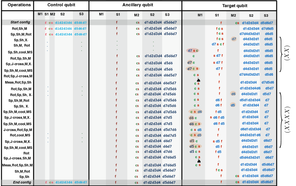Image resolution: width=296 pixels, height=186 pixels.
Task: Click highlighted "d5 c" in Target M1
Action: [194, 141]
